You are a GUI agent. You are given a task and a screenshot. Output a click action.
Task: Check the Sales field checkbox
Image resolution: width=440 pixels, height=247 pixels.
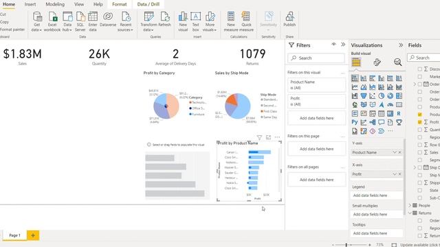[420, 152]
